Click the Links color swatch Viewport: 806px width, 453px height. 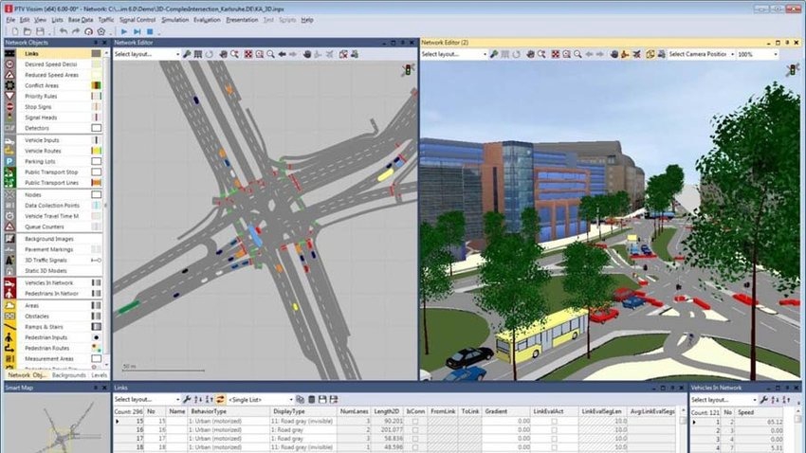click(96, 54)
